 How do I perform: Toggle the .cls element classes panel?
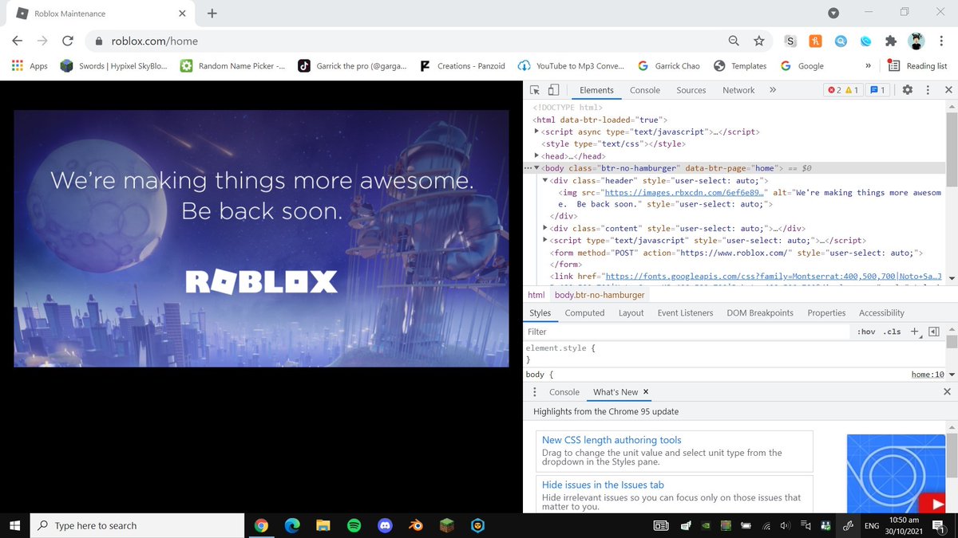point(892,332)
